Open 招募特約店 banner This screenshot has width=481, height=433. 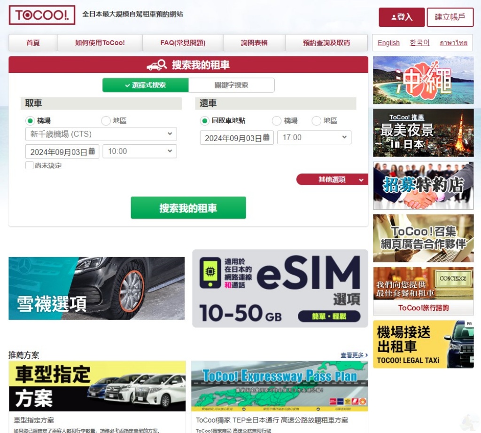coord(423,186)
